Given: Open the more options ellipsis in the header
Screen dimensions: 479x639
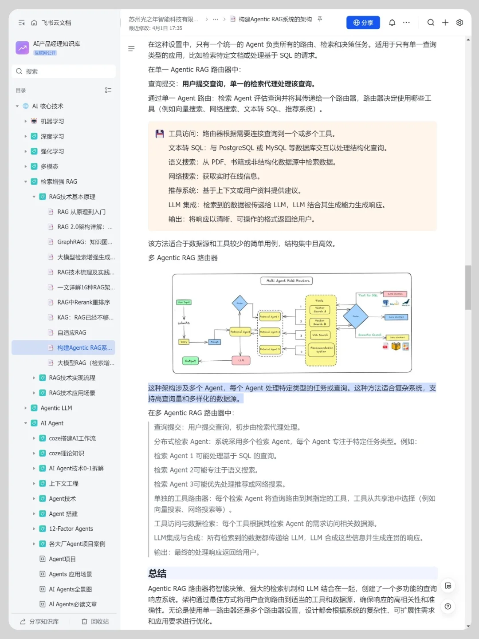Looking at the screenshot, I should click(x=406, y=23).
